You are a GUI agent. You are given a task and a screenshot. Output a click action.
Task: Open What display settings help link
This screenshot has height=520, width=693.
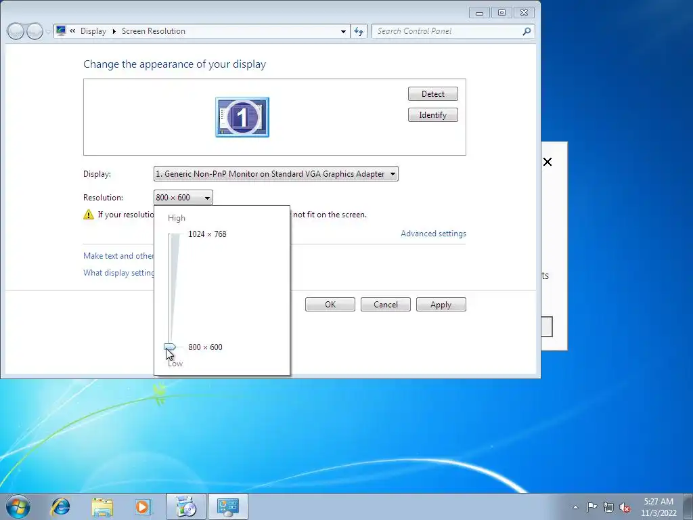coord(118,273)
